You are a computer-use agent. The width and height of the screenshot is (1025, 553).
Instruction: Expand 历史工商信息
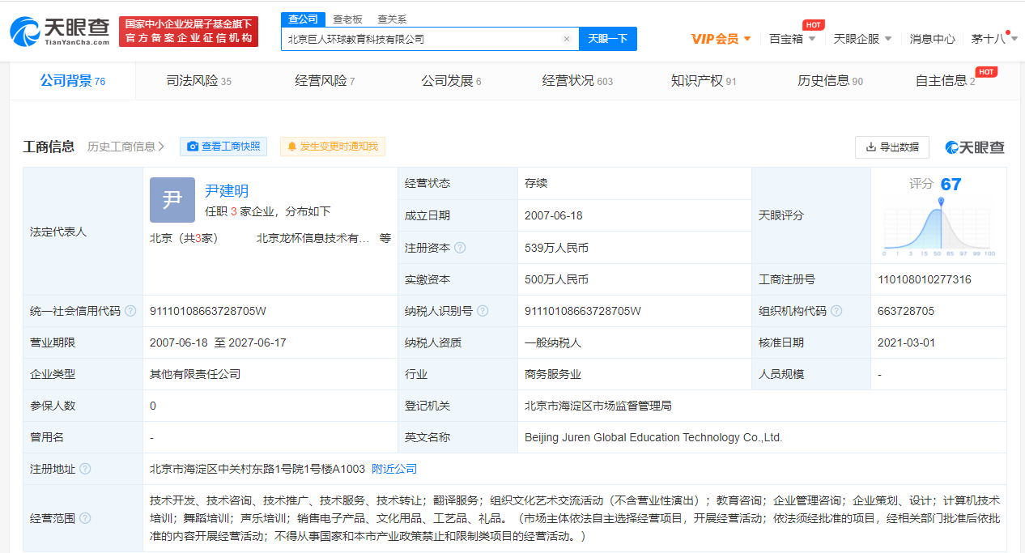[126, 147]
